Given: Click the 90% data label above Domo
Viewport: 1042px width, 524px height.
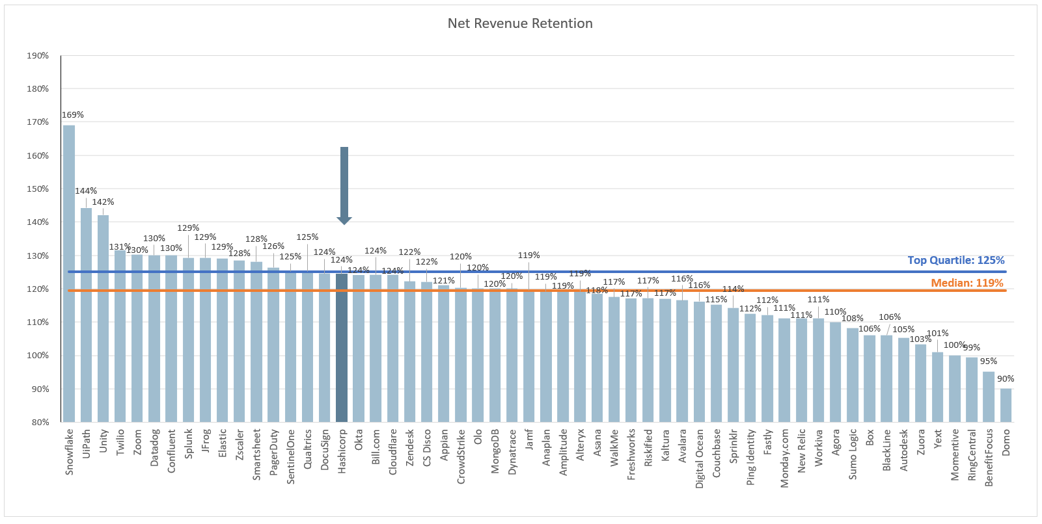Looking at the screenshot, I should (1006, 379).
